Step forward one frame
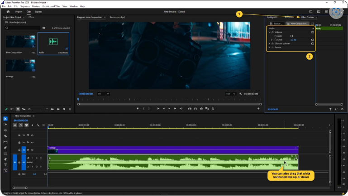Viewport: 348px width, 196px height. [175, 109]
